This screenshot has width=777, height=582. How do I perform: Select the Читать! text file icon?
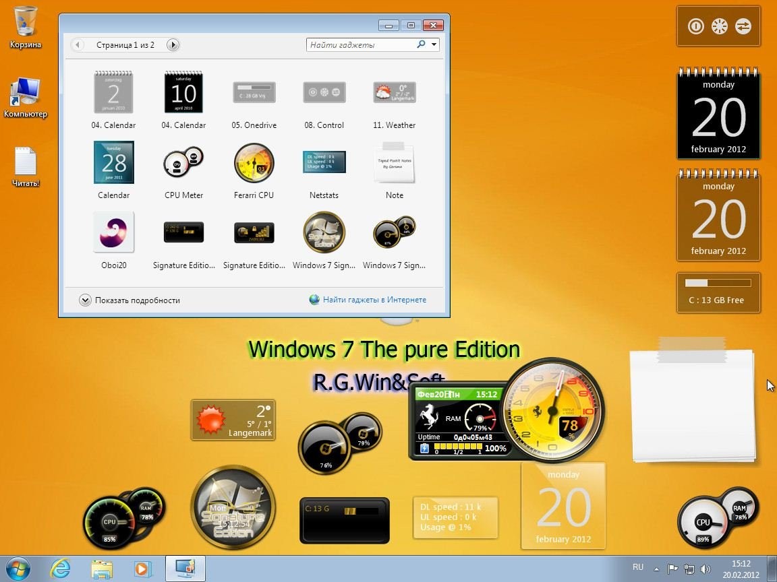[25, 167]
